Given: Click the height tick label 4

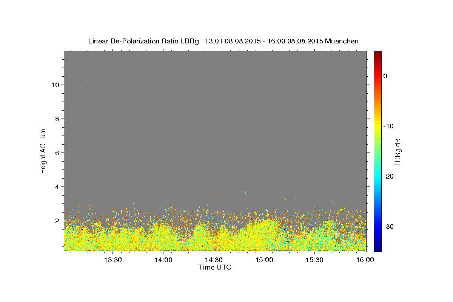Looking at the screenshot, I should point(57,186).
